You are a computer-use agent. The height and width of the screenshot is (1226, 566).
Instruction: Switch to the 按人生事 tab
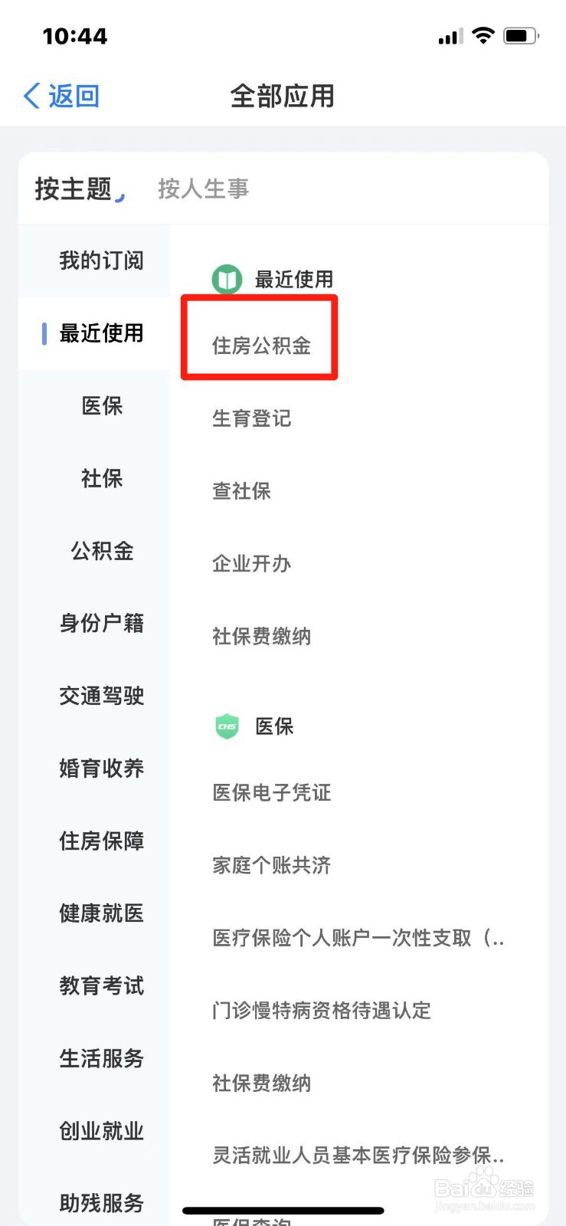click(204, 188)
